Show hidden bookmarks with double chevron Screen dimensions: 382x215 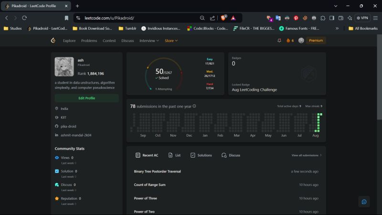(x=337, y=28)
